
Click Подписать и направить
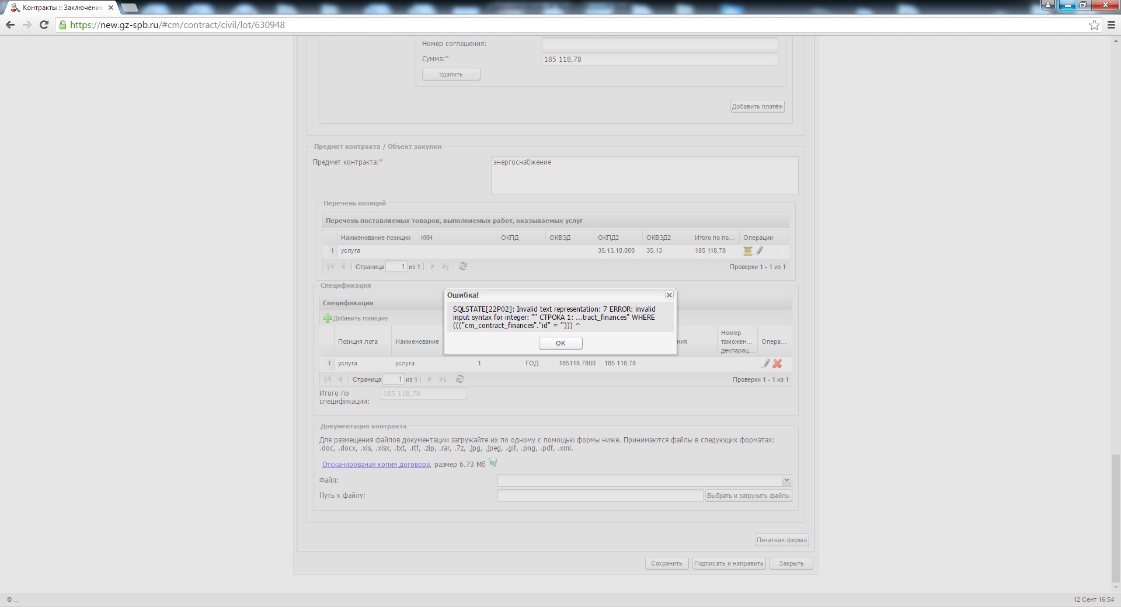click(x=729, y=563)
